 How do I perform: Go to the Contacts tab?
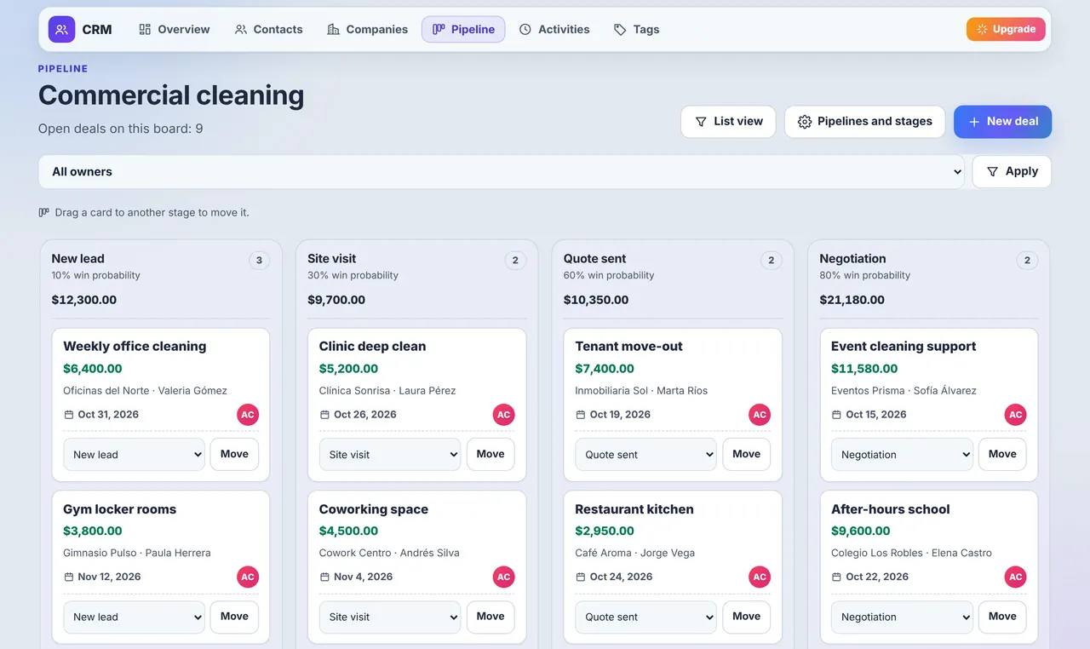pos(268,29)
